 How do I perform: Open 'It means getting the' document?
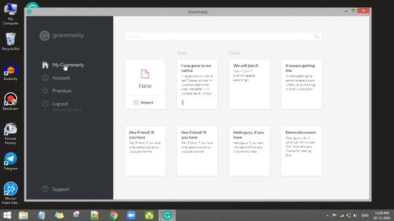click(302, 84)
